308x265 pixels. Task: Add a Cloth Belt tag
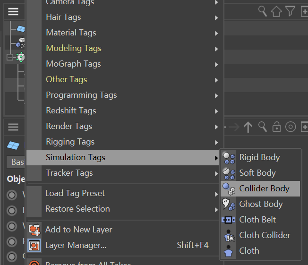(260, 220)
